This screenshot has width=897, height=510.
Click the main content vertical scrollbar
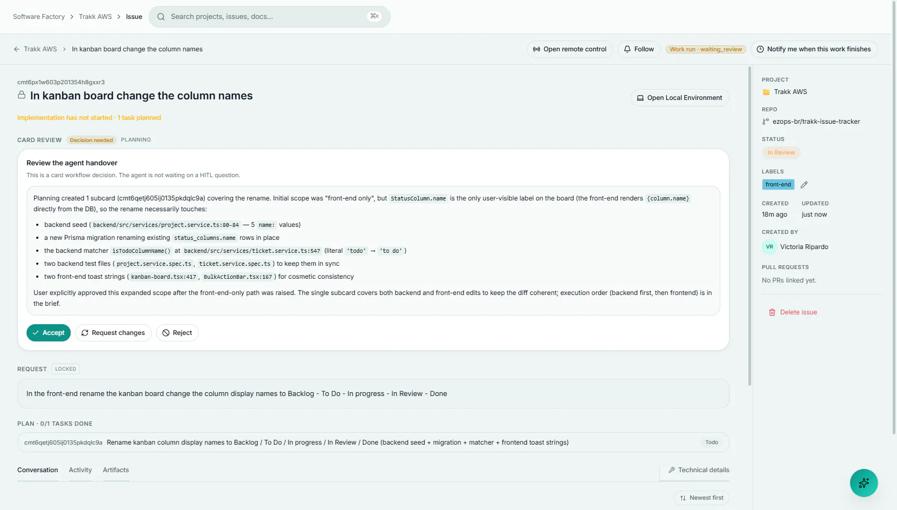(749, 226)
